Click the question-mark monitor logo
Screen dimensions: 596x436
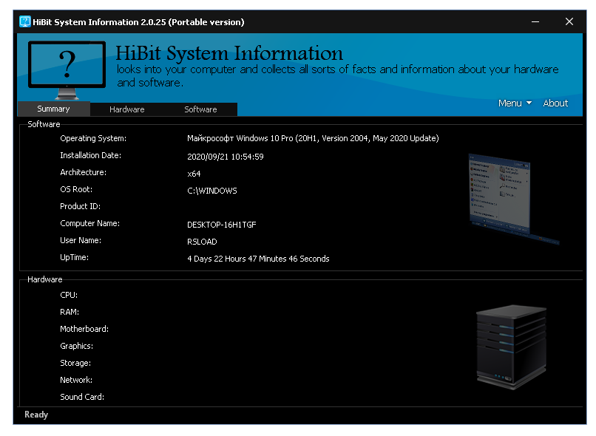[x=66, y=65]
